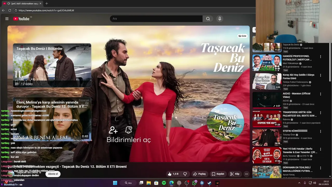Viewport: 332px width, 187px height.
Task: Dislike the video with the thumbs-down button
Action: click(185, 174)
